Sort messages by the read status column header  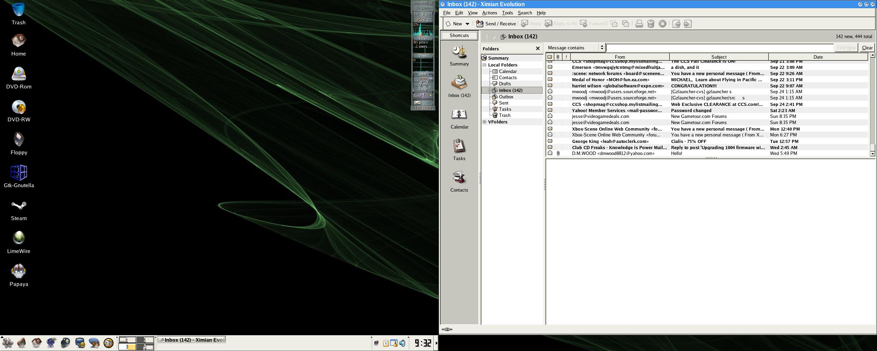550,57
